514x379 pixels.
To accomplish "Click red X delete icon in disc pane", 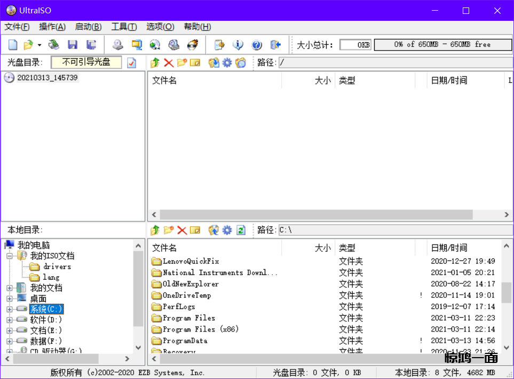I will tap(169, 63).
